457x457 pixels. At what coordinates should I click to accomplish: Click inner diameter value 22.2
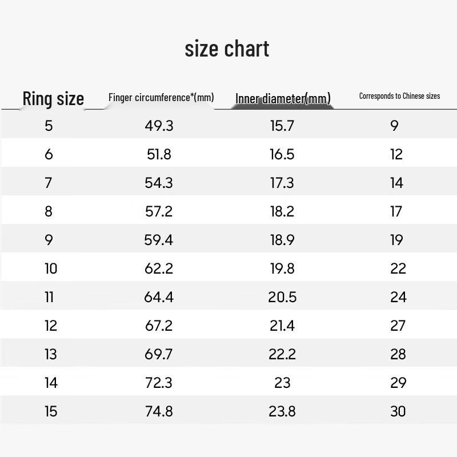pos(282,354)
